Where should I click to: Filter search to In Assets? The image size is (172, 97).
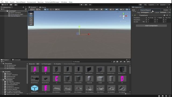click(57, 64)
